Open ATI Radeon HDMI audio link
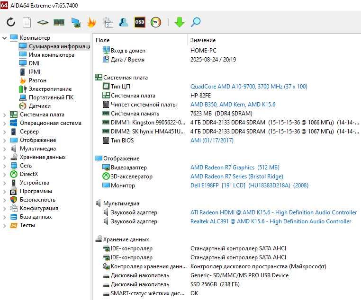The image size is (361, 300). tap(273, 212)
